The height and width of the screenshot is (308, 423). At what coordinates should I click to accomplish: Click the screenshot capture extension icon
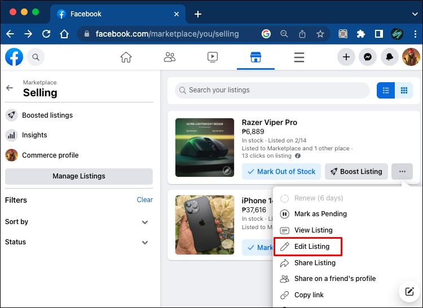pyautogui.click(x=343, y=34)
